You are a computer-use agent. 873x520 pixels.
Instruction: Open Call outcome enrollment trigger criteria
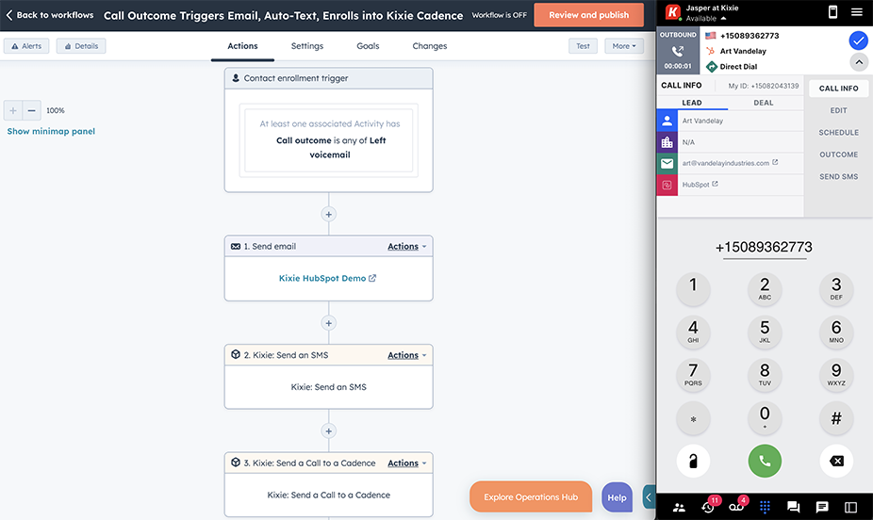click(x=328, y=140)
